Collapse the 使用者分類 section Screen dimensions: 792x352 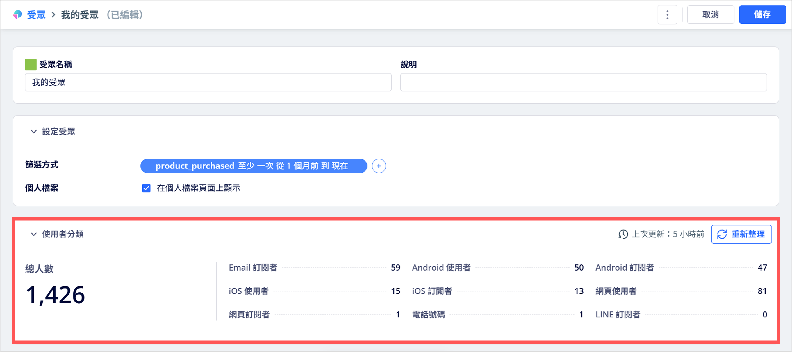[33, 234]
